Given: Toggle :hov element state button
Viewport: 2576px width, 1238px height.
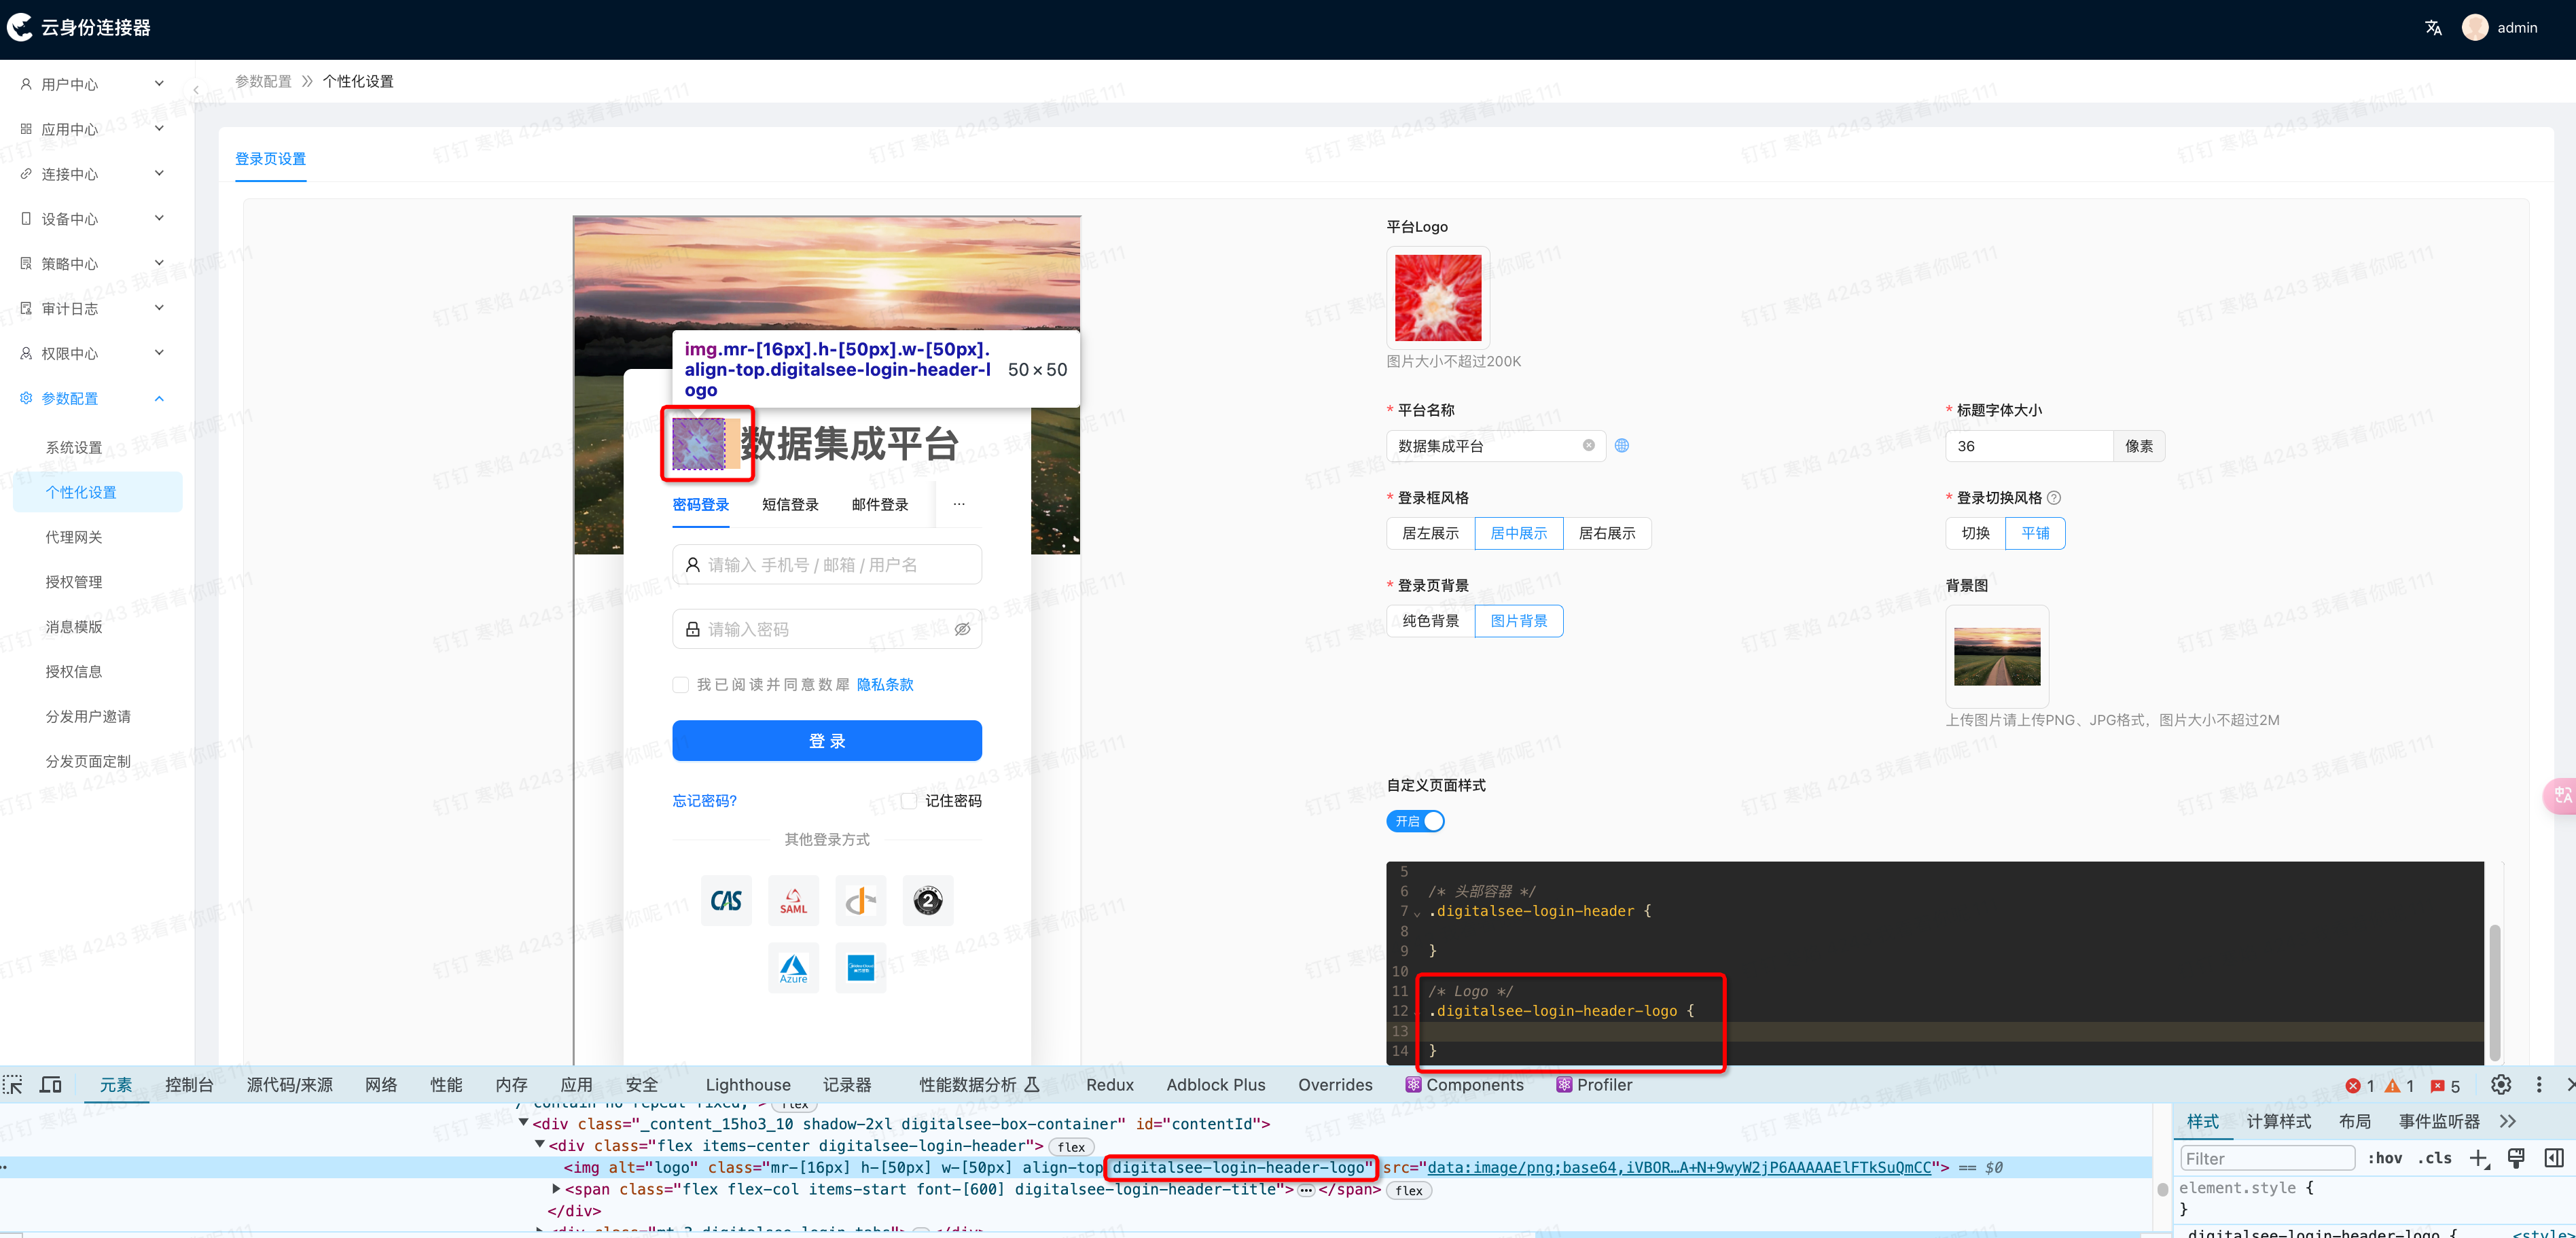Looking at the screenshot, I should click(x=2385, y=1158).
